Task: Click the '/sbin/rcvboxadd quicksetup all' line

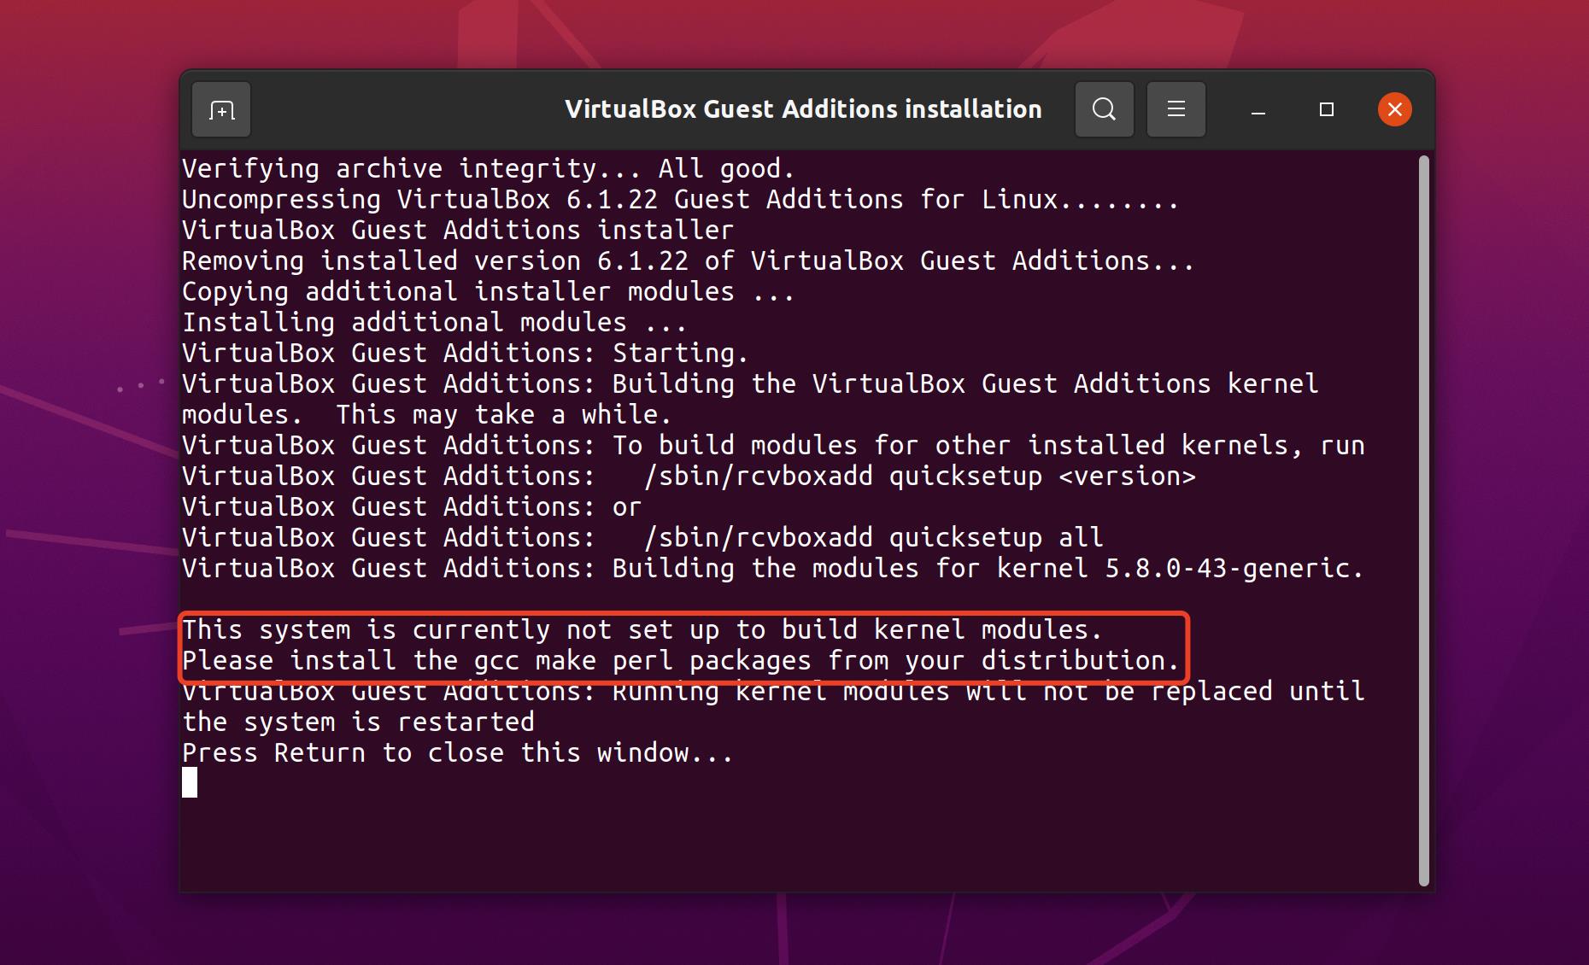Action: click(642, 538)
